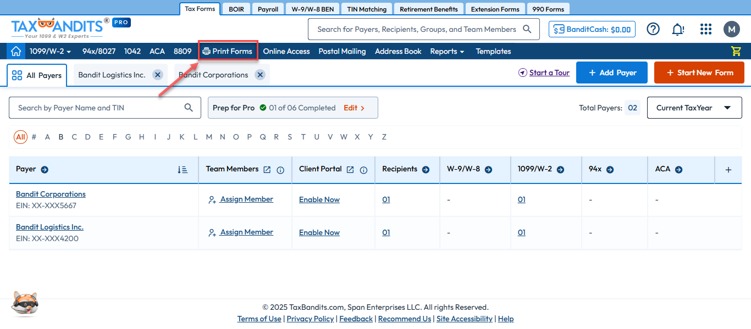Open the Privacy Policy footer link
The height and width of the screenshot is (329, 751).
(x=310, y=319)
